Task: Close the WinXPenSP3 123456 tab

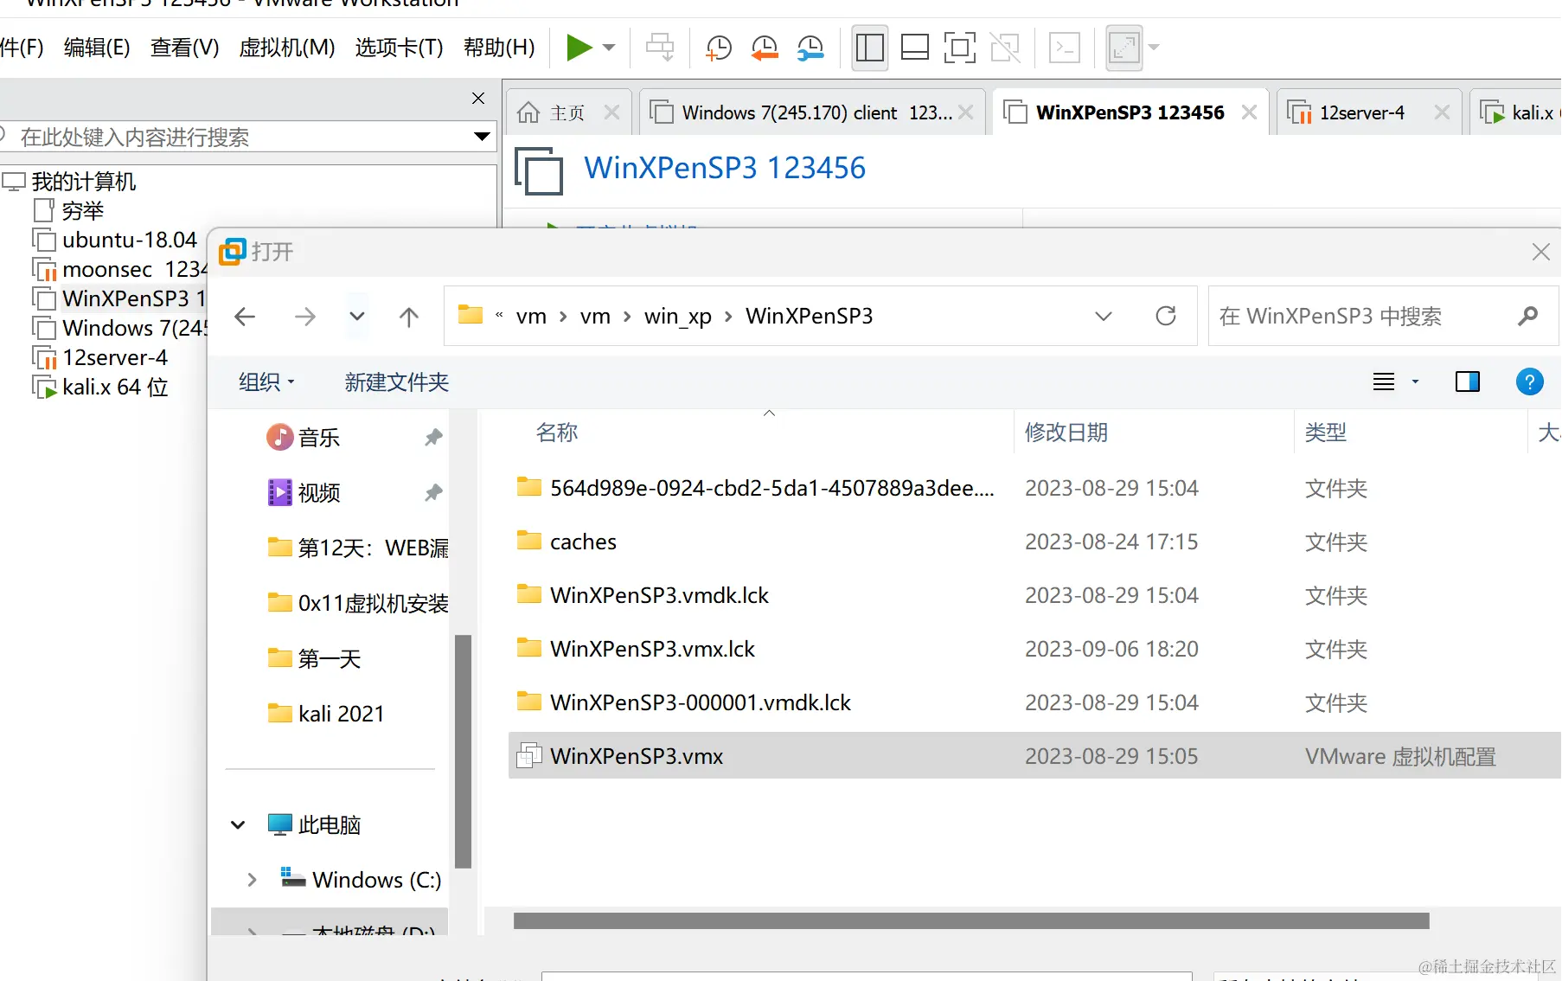Action: pyautogui.click(x=1249, y=112)
